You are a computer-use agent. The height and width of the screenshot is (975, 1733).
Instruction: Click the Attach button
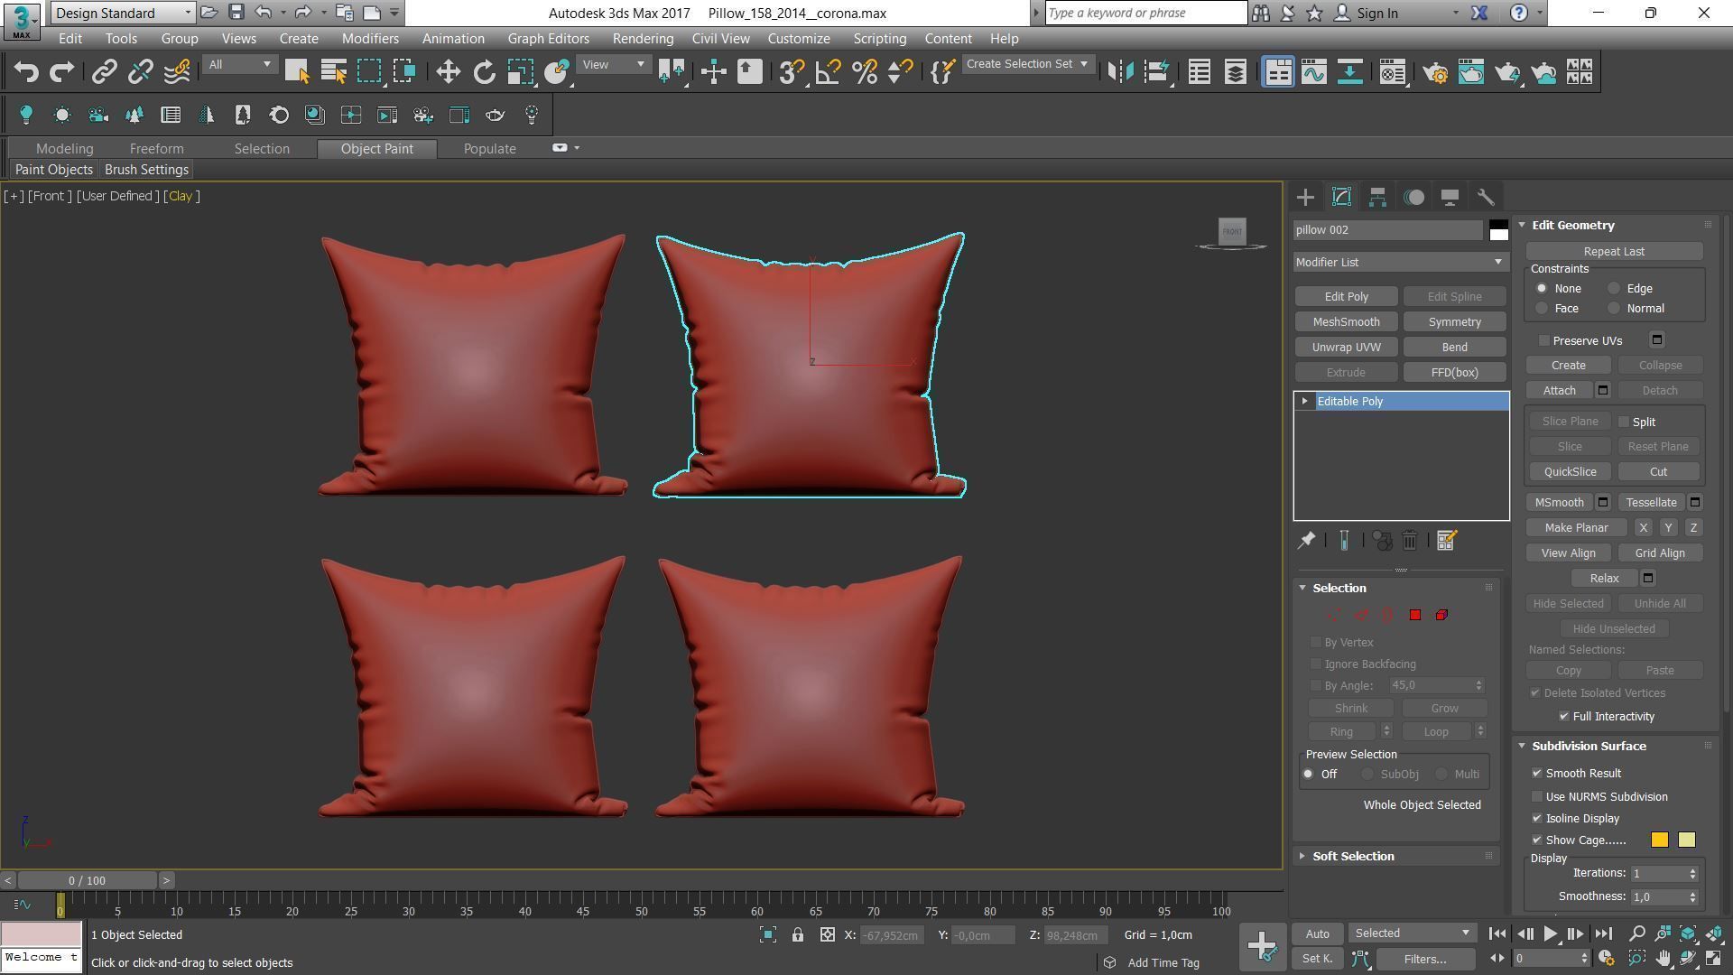coord(1559,391)
